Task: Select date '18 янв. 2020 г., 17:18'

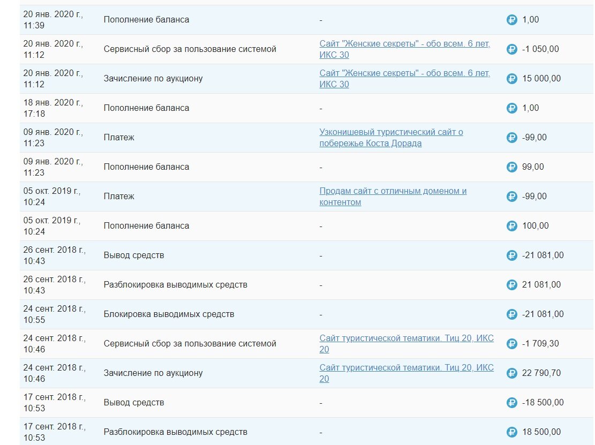Action: click(53, 108)
